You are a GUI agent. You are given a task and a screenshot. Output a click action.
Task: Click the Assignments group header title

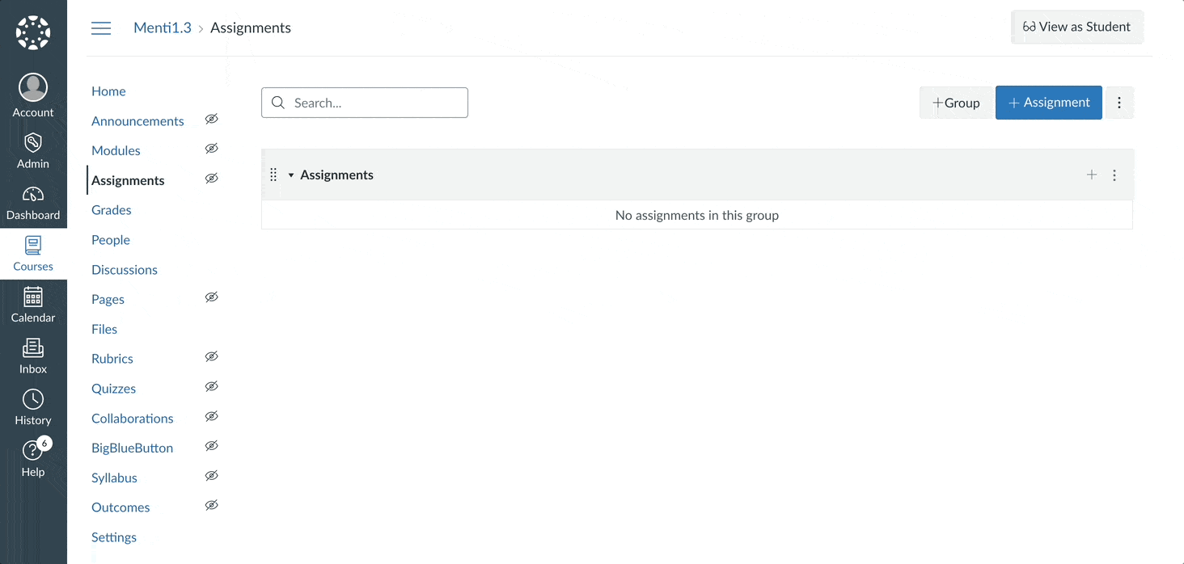(x=336, y=175)
